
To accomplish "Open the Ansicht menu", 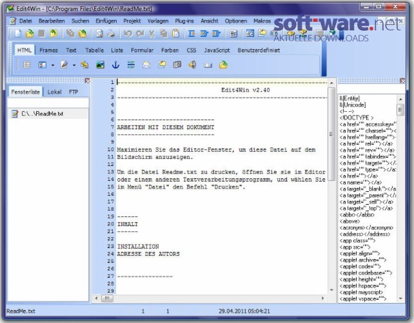I will click(x=210, y=21).
